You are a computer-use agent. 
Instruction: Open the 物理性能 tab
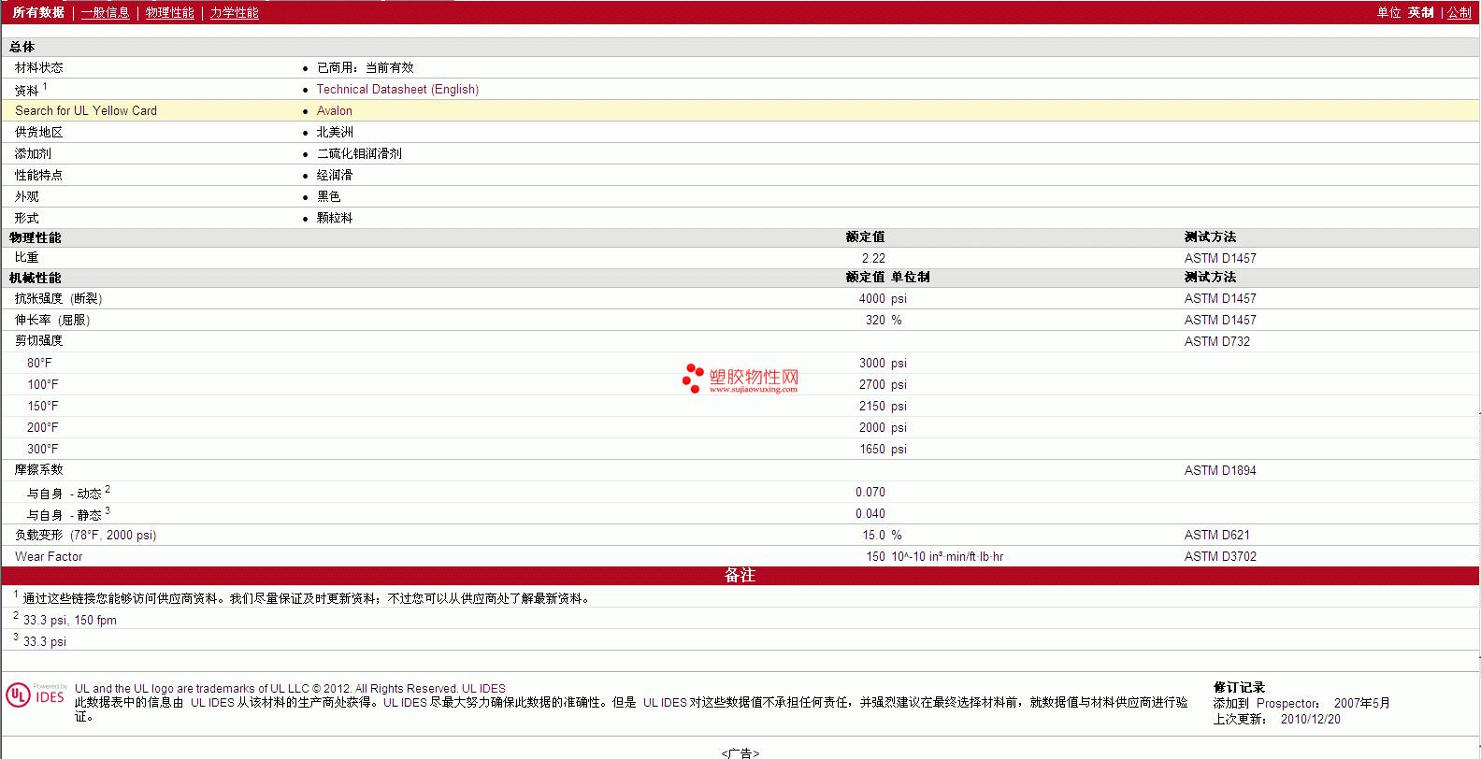[x=169, y=13]
